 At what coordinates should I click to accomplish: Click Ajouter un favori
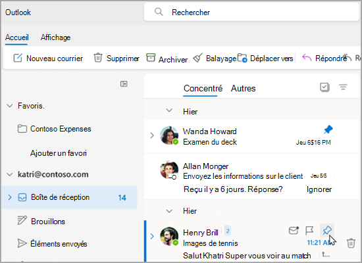click(x=59, y=153)
